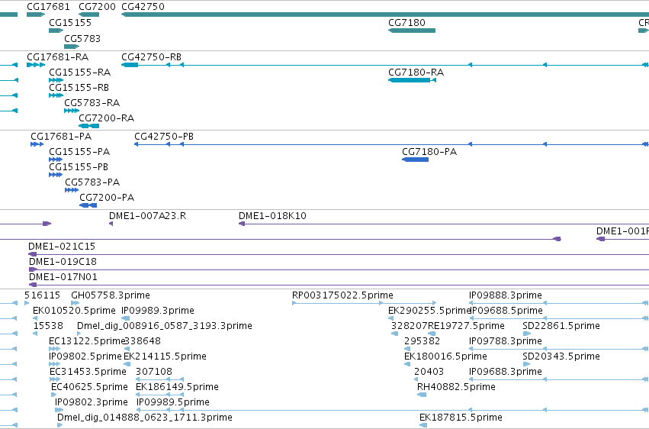Click the CG7180-RA transcript

pyautogui.click(x=412, y=80)
